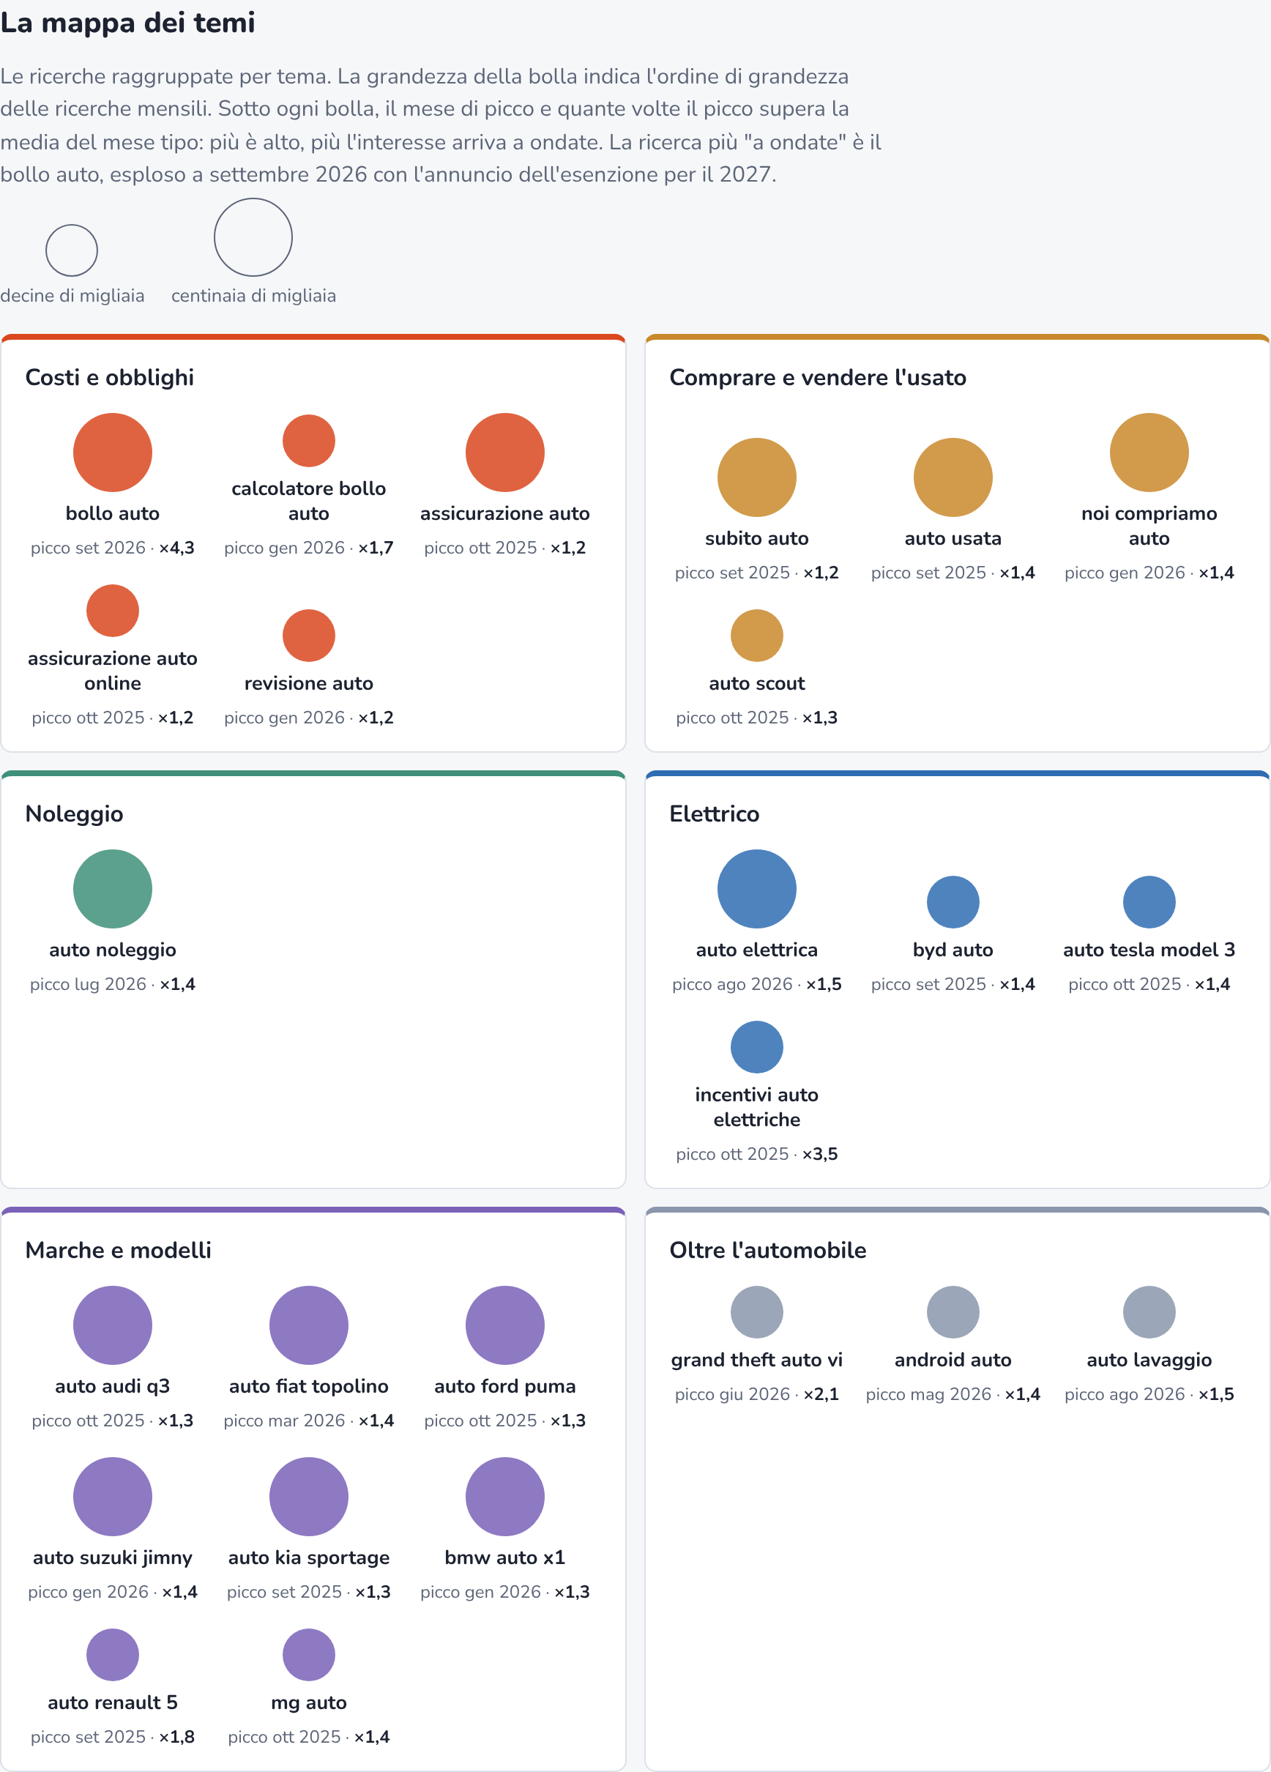The height and width of the screenshot is (1772, 1271).
Task: Click the auto lavaggio bubble
Action: [1148, 1312]
